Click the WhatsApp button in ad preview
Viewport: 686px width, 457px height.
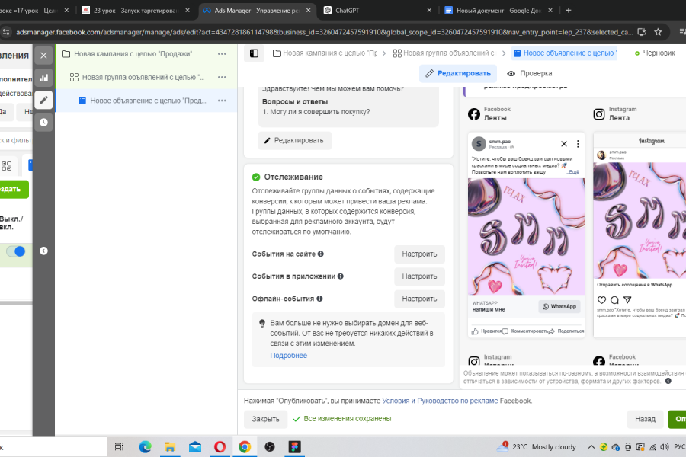pos(559,306)
